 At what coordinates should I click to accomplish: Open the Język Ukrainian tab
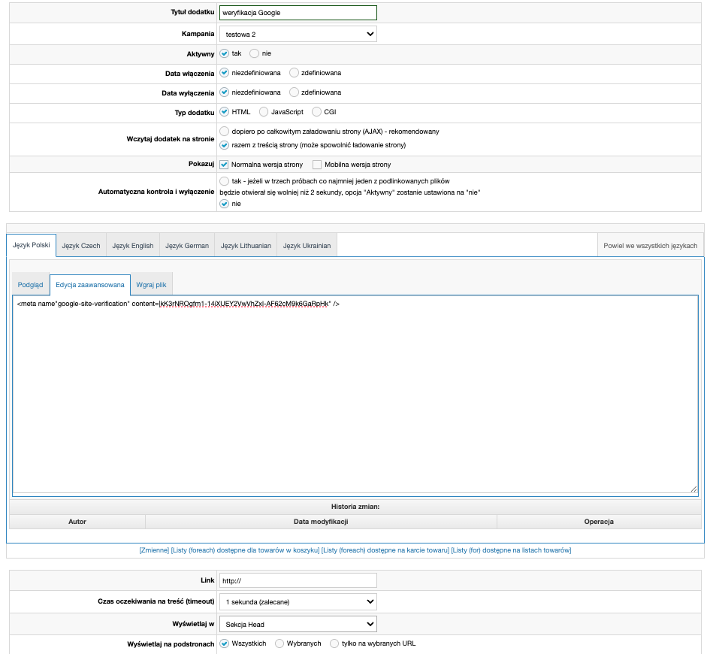tap(307, 246)
